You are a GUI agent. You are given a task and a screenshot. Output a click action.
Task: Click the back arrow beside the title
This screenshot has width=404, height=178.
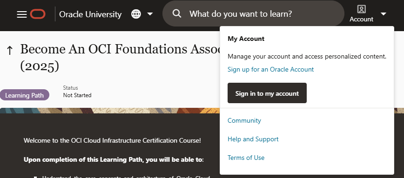(x=9, y=50)
